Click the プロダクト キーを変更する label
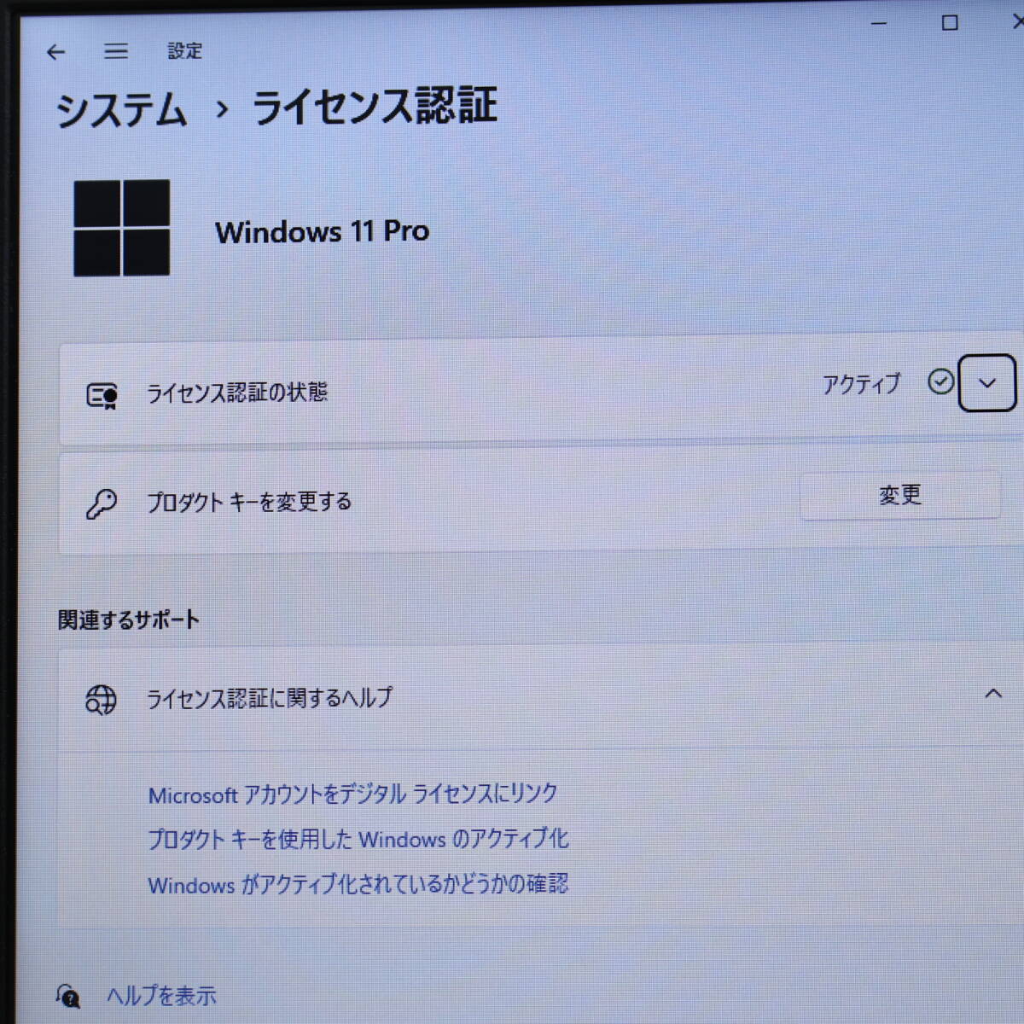 tap(249, 502)
